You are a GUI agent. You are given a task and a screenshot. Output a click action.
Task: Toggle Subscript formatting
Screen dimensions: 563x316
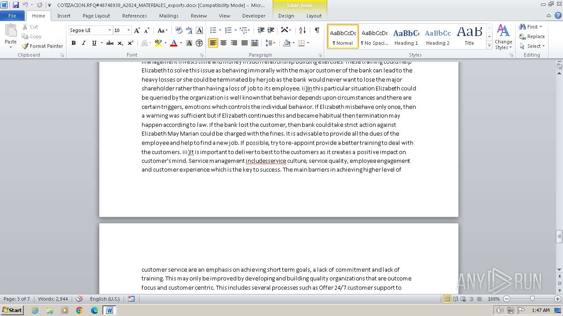[x=121, y=43]
